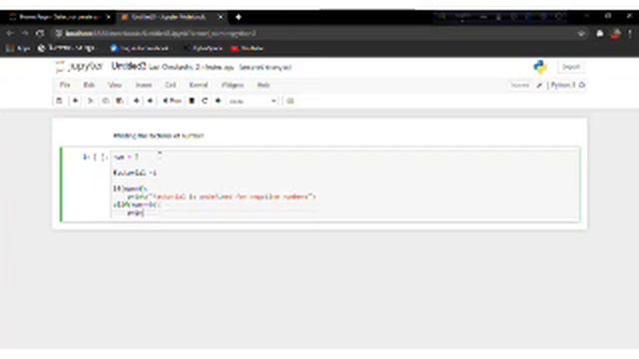Close the Jupyter Notebook browser tab
The width and height of the screenshot is (639, 359).
221,17
